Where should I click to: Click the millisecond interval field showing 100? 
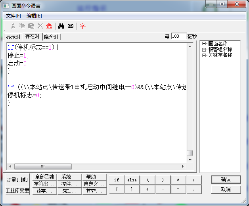179,36
